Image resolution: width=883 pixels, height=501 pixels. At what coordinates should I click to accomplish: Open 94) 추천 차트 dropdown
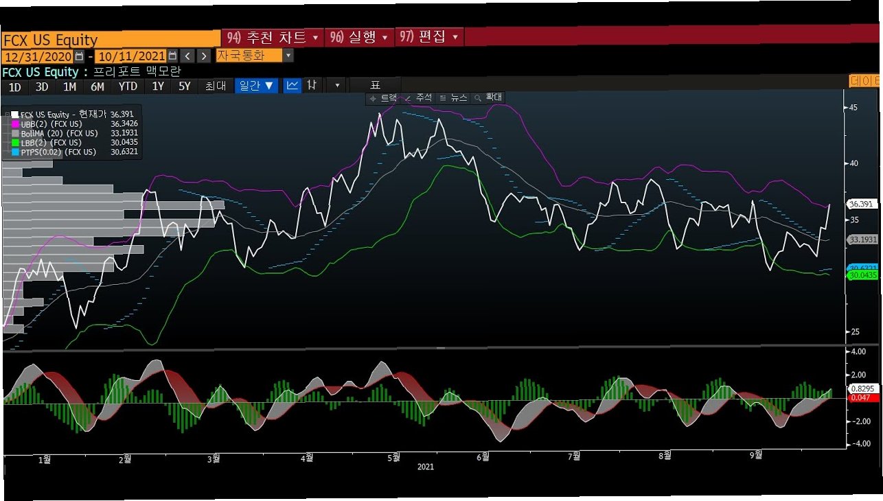click(x=272, y=37)
